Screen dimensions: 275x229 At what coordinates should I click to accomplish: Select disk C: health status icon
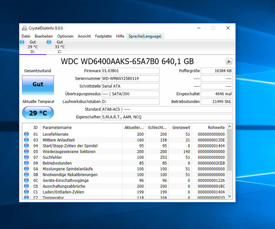(49, 42)
